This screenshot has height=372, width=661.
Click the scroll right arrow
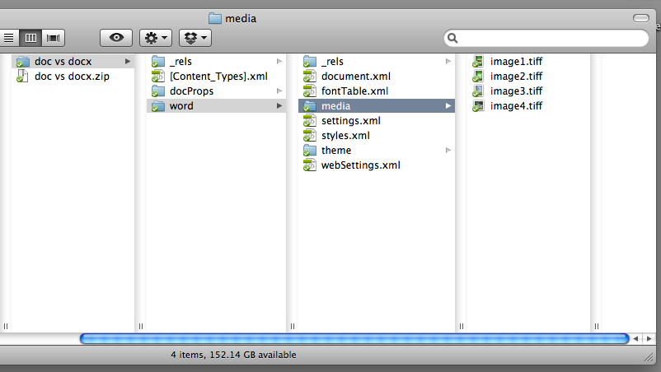[x=648, y=338]
